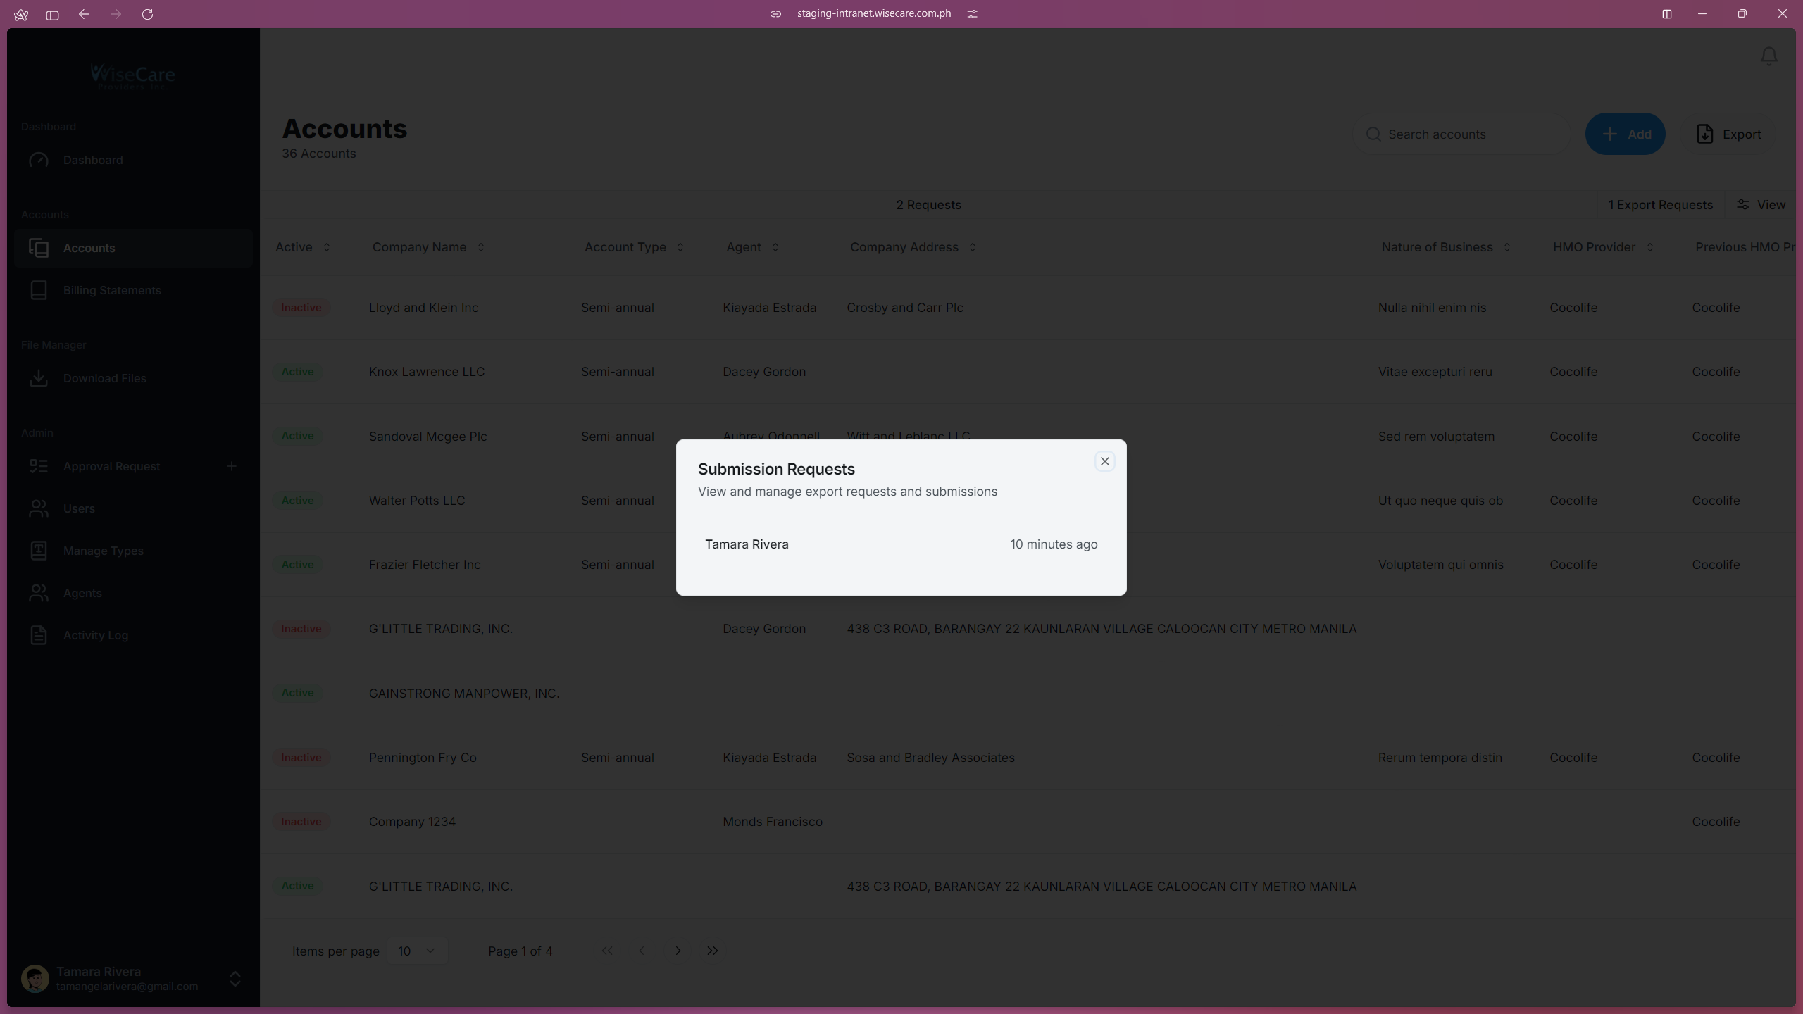Open the items per page dropdown
Viewport: 1803px width, 1014px height.
pos(418,951)
